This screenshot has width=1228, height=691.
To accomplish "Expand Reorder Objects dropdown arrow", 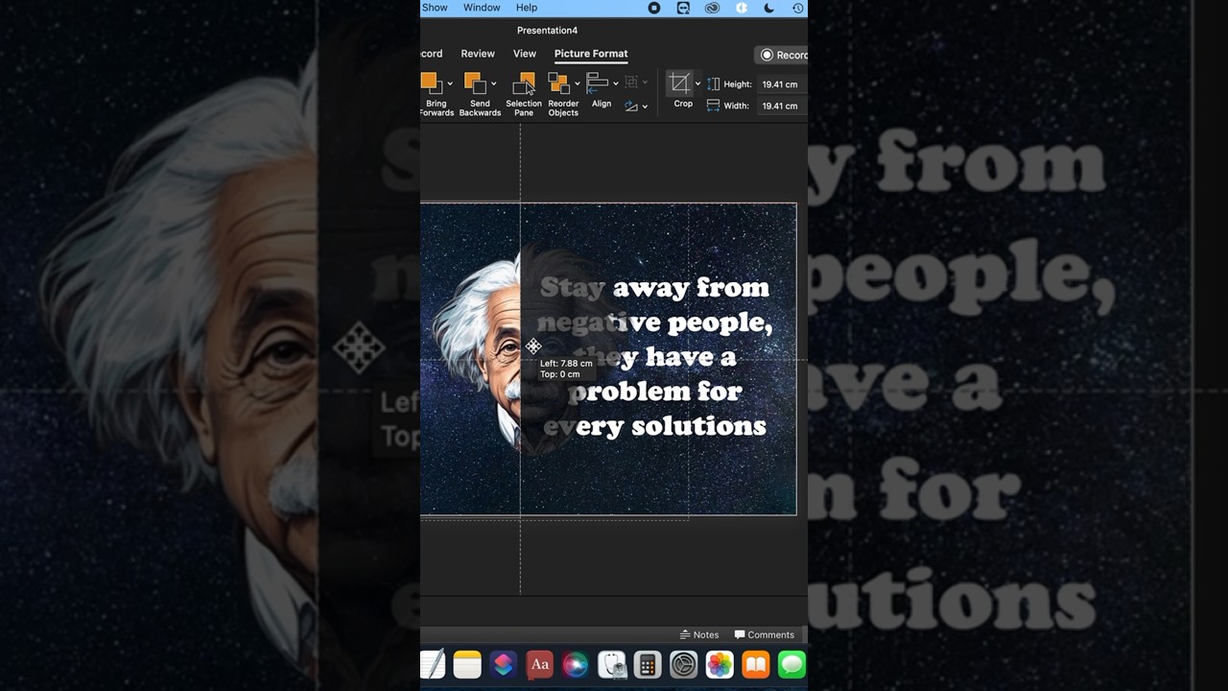I will point(577,83).
